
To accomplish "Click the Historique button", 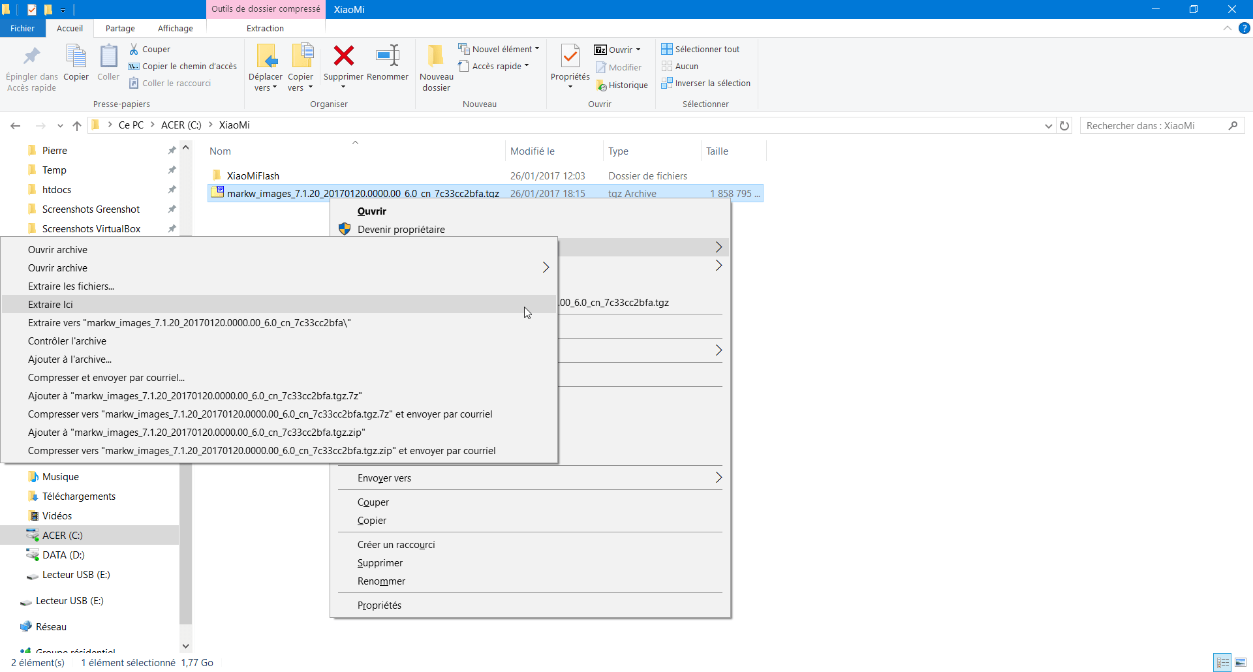I will coord(622,85).
